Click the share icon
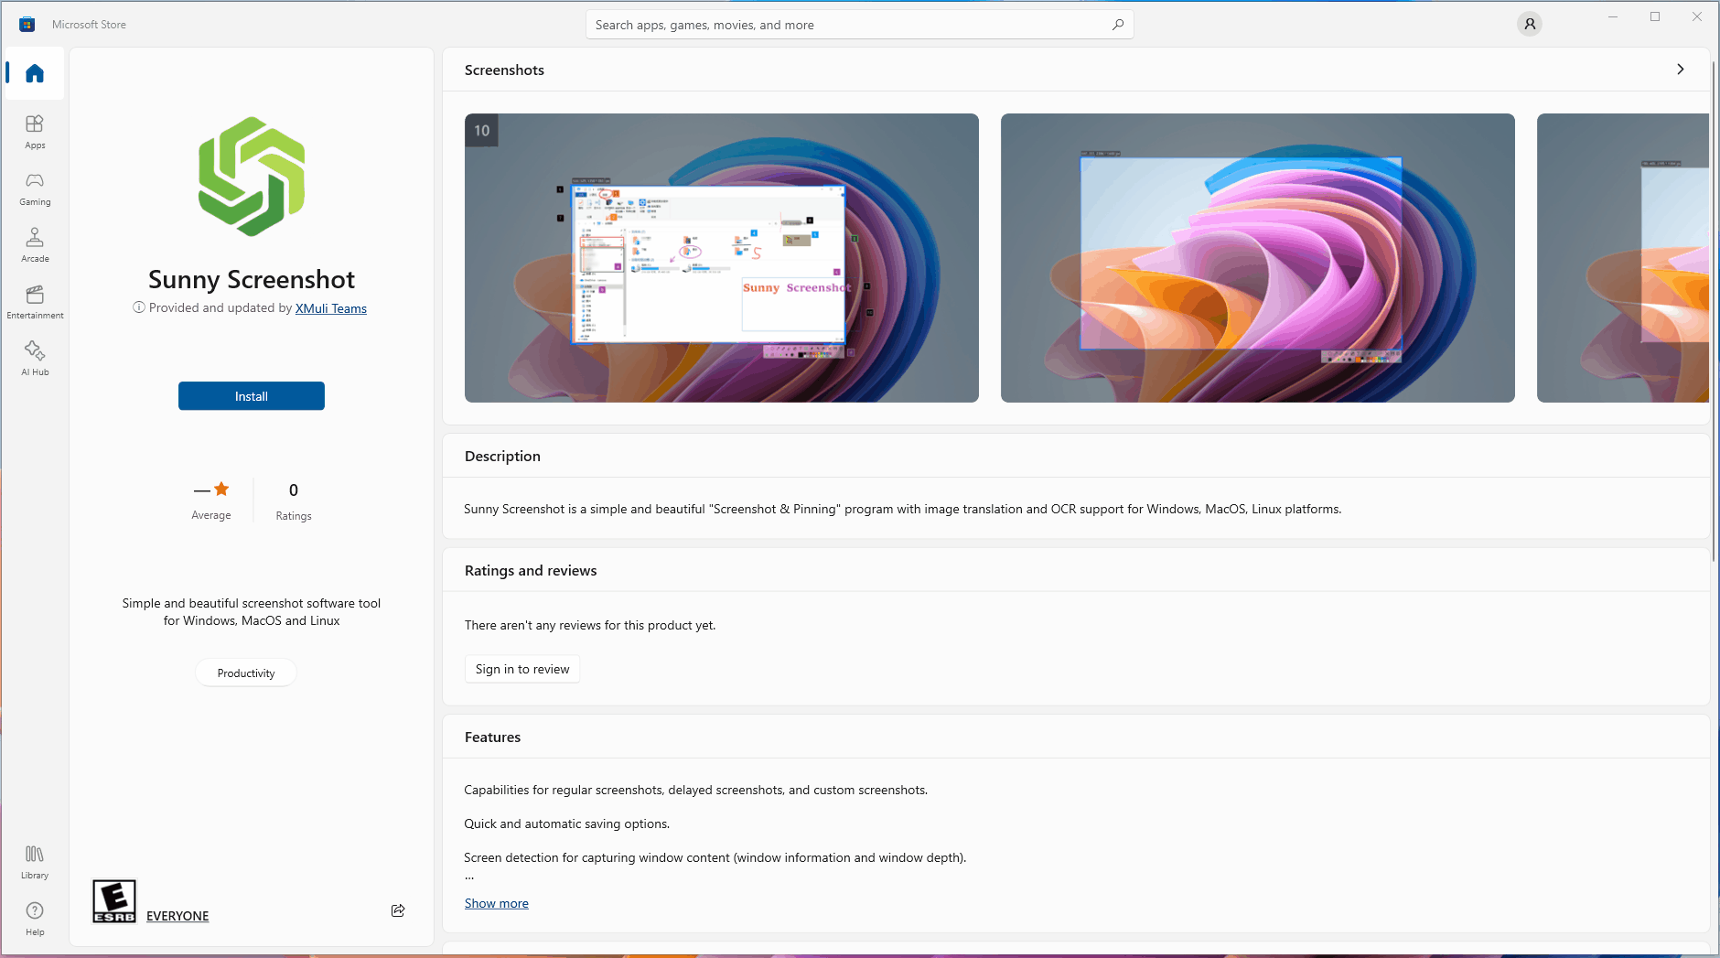This screenshot has height=958, width=1720. pyautogui.click(x=398, y=910)
